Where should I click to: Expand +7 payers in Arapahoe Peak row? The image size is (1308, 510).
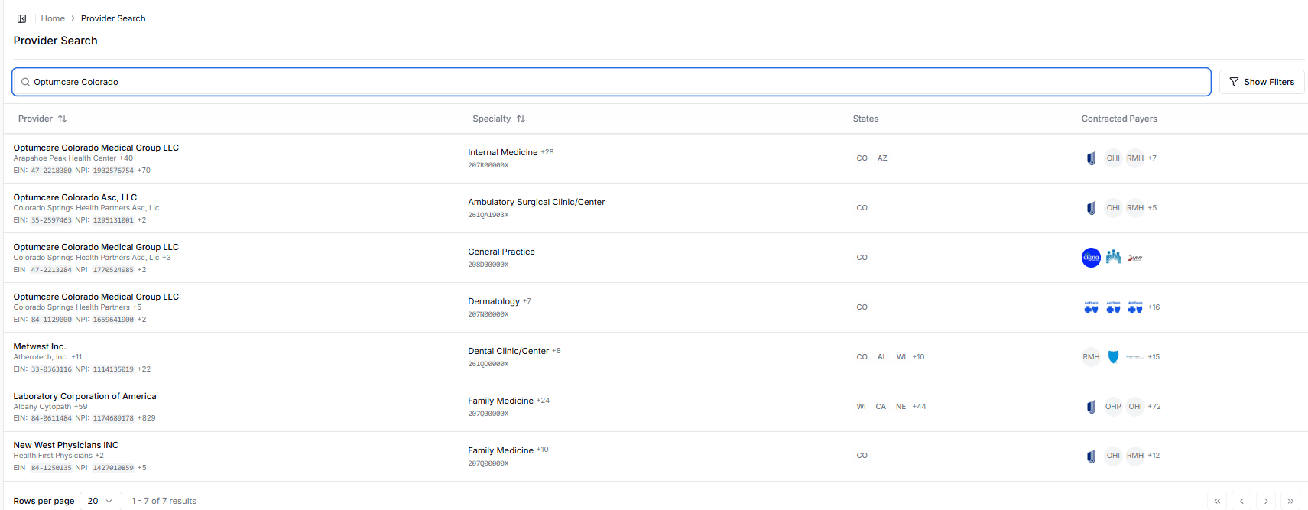(1152, 158)
